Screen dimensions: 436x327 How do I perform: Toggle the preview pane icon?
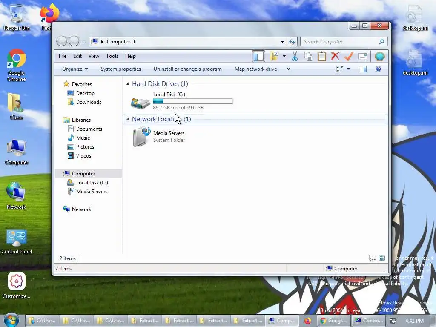click(x=363, y=69)
